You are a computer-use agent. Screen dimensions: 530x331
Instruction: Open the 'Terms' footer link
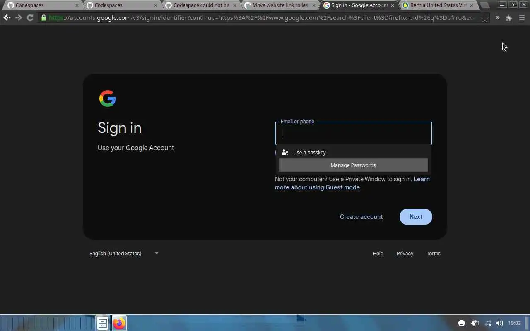tap(434, 253)
